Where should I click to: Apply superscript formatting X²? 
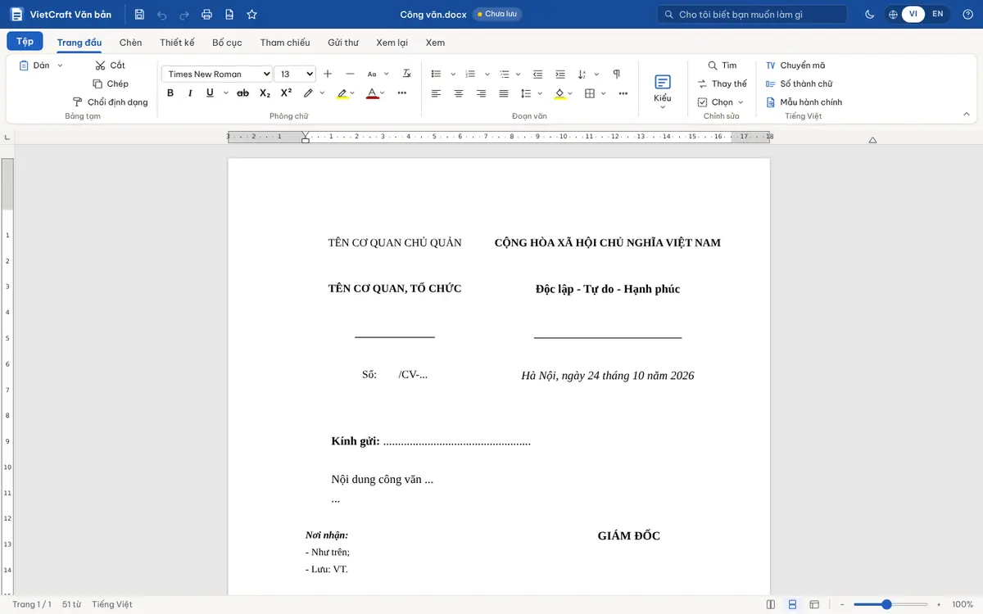(286, 93)
